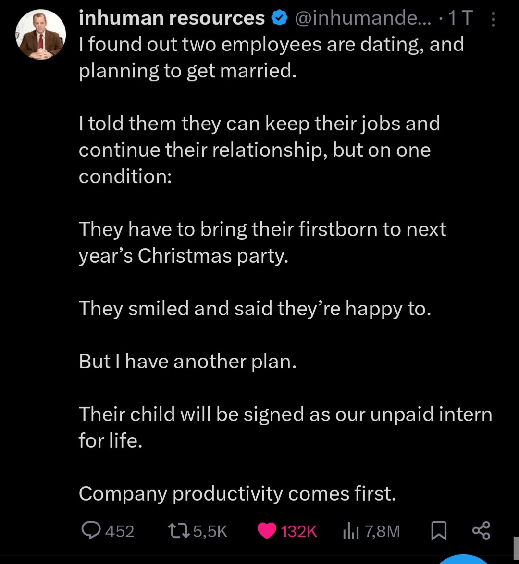Open the tweet via "But I have another plan."

tap(187, 362)
